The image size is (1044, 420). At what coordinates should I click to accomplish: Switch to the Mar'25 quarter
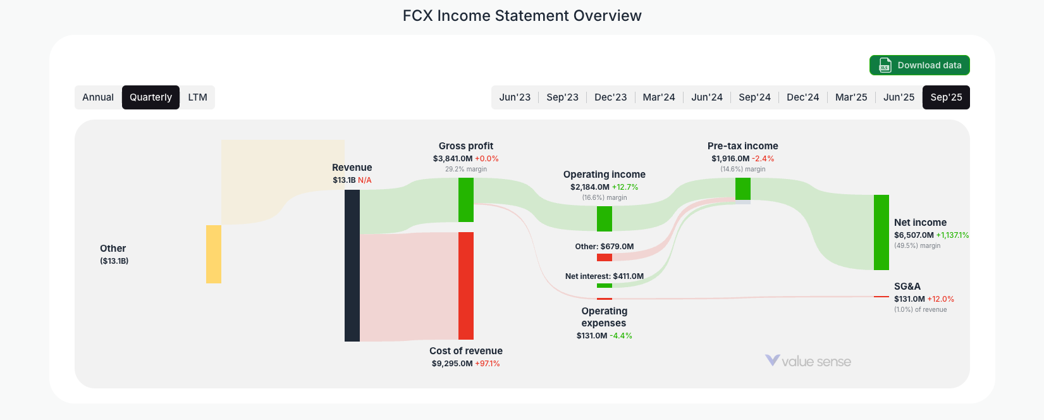(x=851, y=97)
